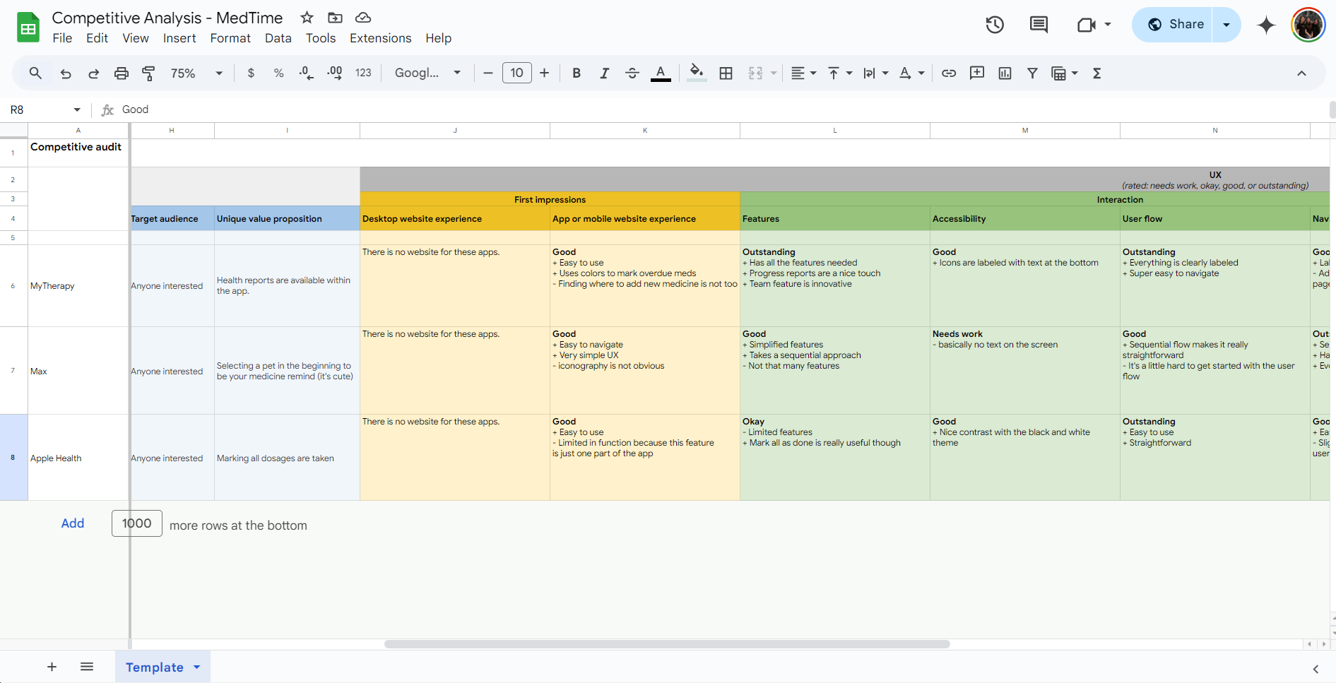Open the Format menu

coord(230,38)
